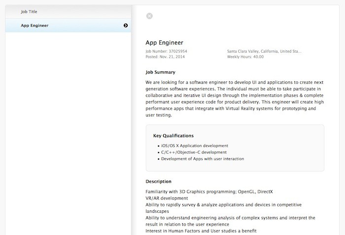
Task: Click the Santa Clara Valley location text
Action: pyautogui.click(x=264, y=51)
